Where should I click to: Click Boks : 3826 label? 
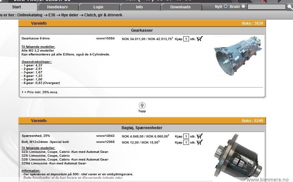tap(252, 23)
